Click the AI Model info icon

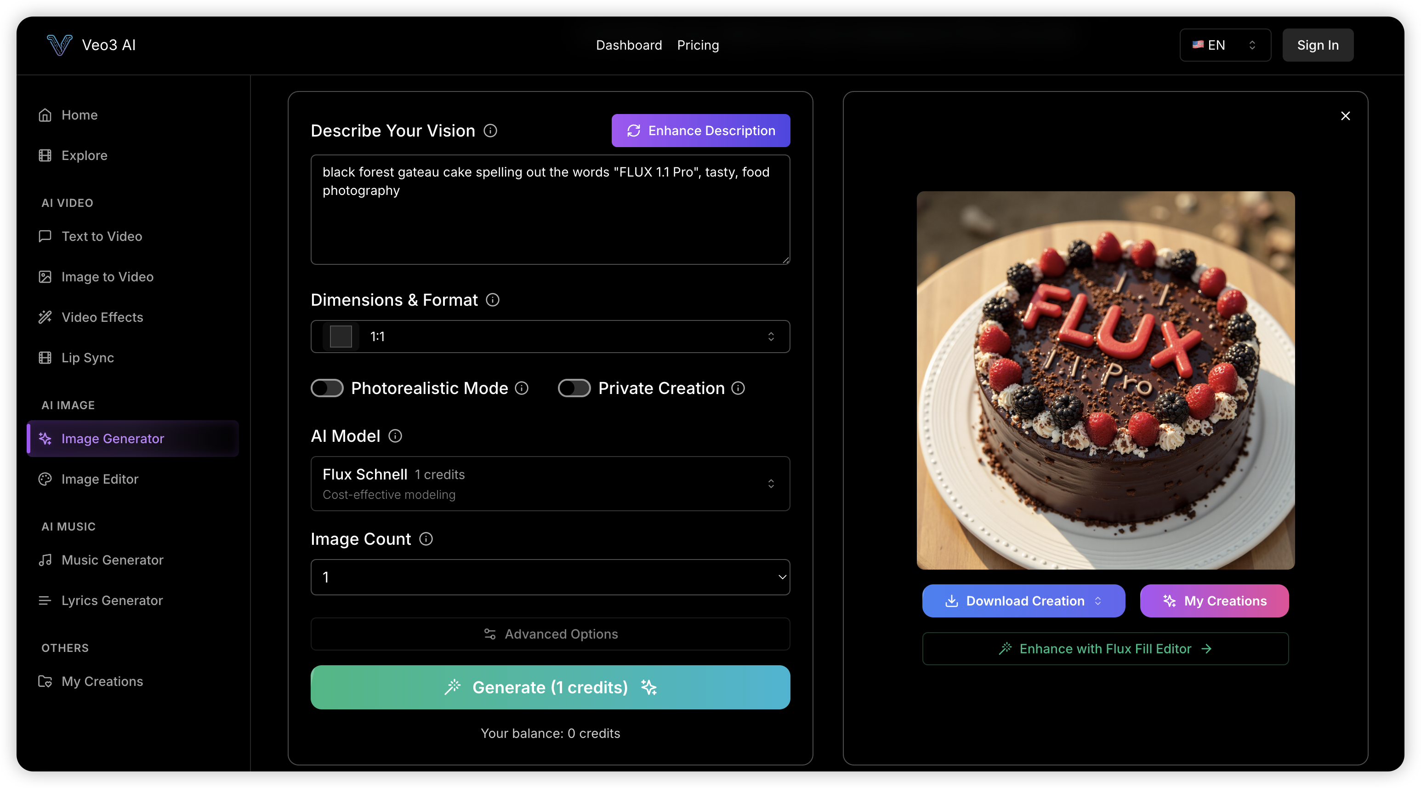click(395, 436)
